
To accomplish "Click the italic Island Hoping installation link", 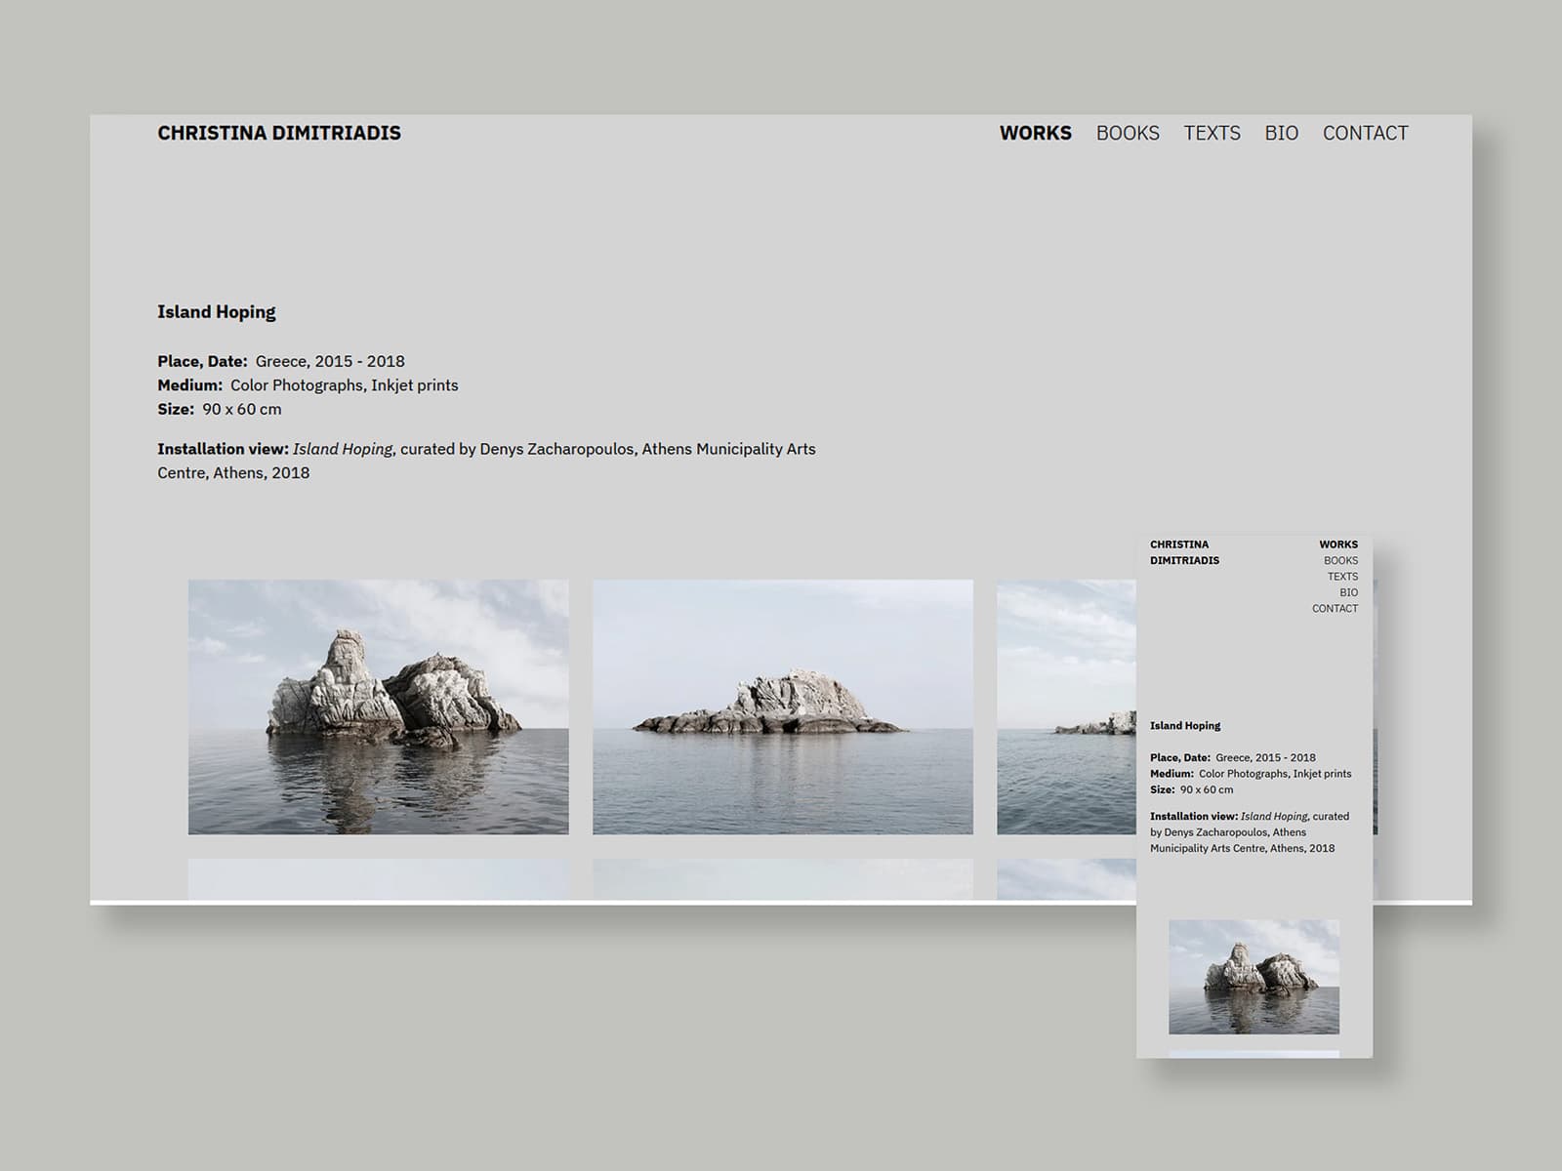I will [342, 449].
